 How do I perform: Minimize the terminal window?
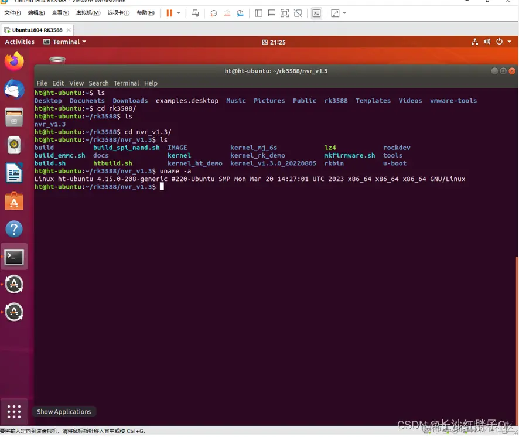[494, 71]
